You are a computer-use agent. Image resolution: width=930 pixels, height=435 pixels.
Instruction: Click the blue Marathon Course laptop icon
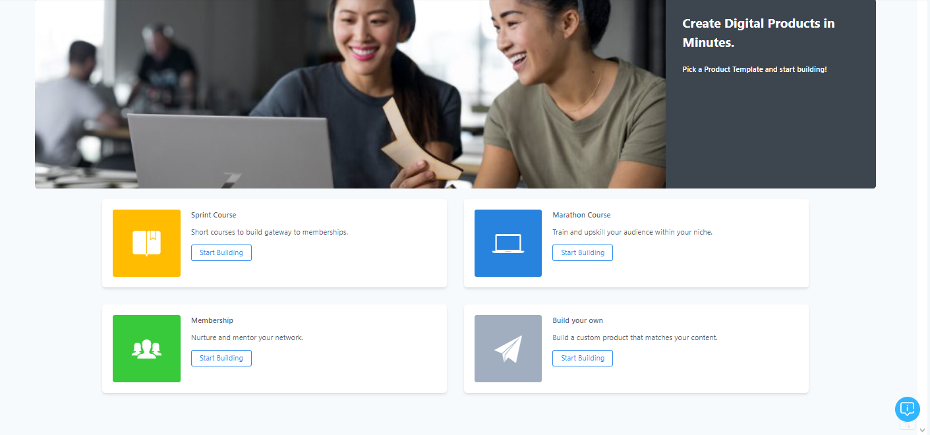[508, 243]
